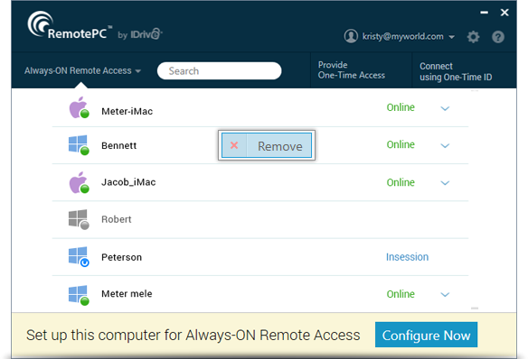This screenshot has height=359, width=528.
Task: Open the settings gear icon
Action: [x=473, y=37]
